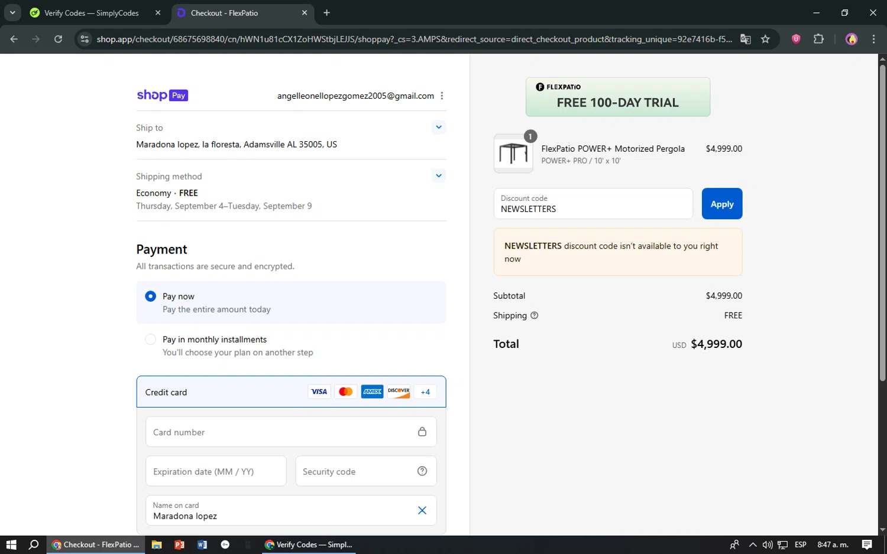This screenshot has height=554, width=887.
Task: Open the Shipping info help icon
Action: point(535,315)
